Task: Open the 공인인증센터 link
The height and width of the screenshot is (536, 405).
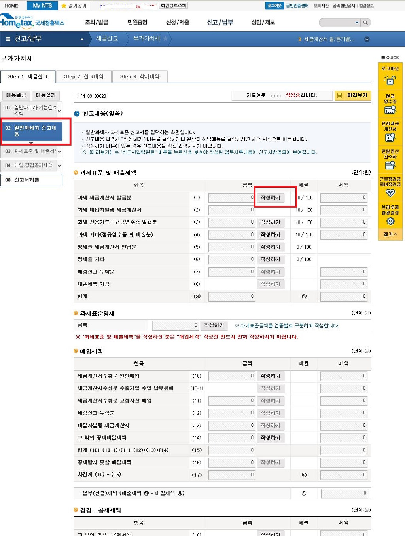Action: click(297, 6)
